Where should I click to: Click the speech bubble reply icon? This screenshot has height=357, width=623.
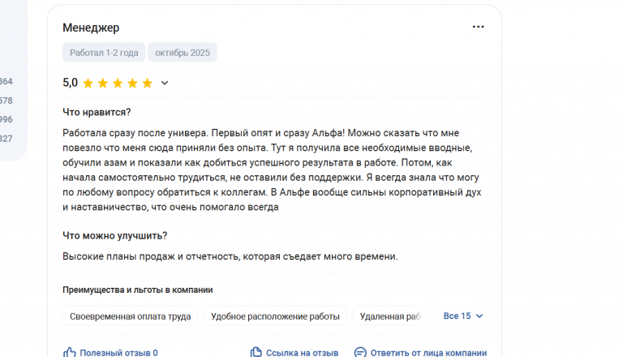click(360, 352)
